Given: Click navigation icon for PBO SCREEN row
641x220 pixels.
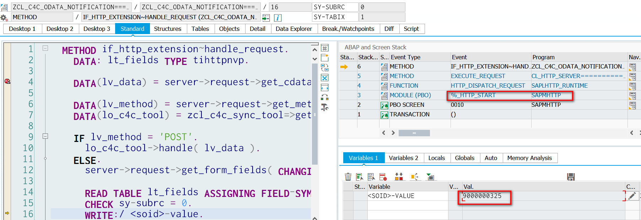Looking at the screenshot, I should [x=632, y=105].
